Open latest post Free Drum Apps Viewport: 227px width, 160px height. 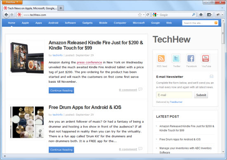(x=180, y=139)
